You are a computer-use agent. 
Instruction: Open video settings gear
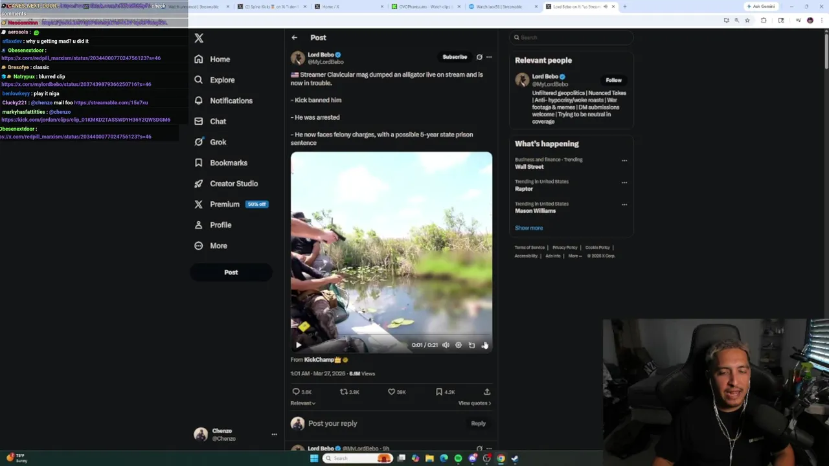point(459,345)
